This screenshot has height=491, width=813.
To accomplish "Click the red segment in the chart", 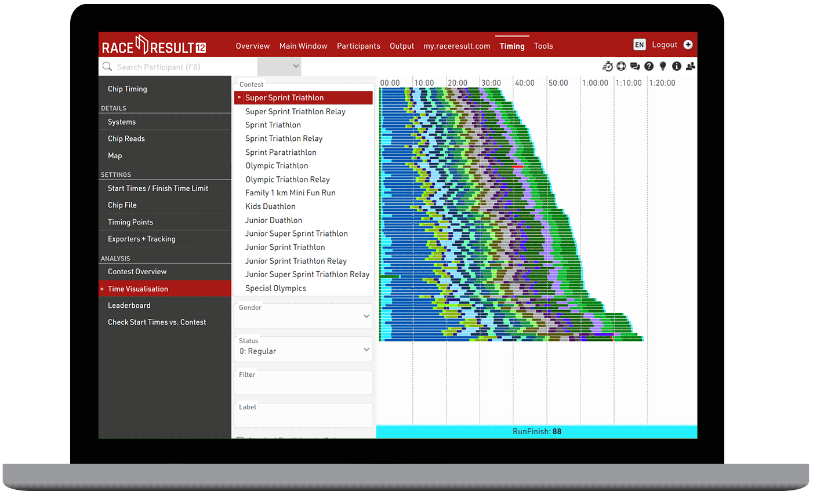I will (x=518, y=167).
